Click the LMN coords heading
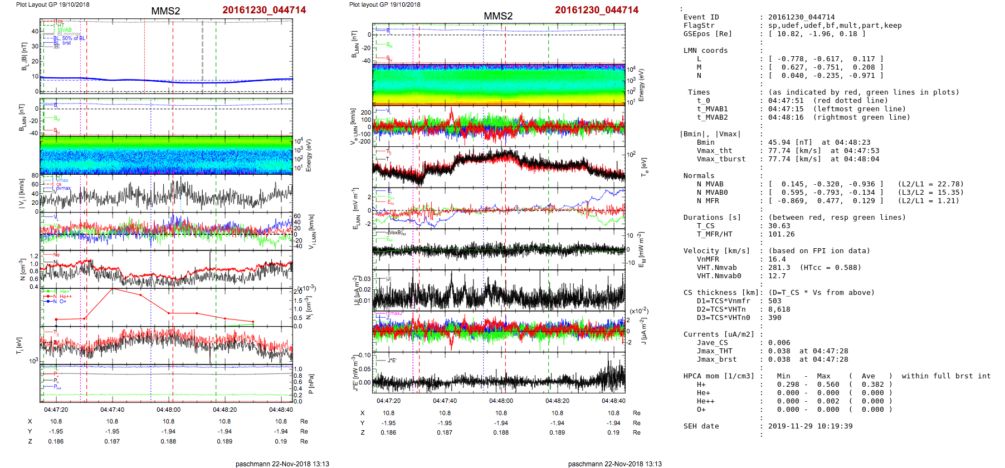The image size is (1005, 468). click(705, 51)
